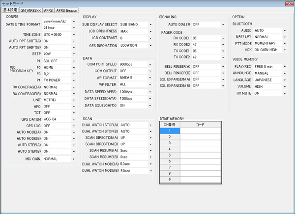Image resolution: width=295 pixels, height=214 pixels.
Task: Select the APRS Beacon tab
Action: click(66, 9)
